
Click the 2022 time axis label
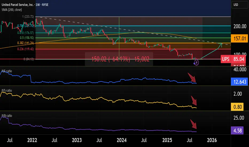[32, 140]
